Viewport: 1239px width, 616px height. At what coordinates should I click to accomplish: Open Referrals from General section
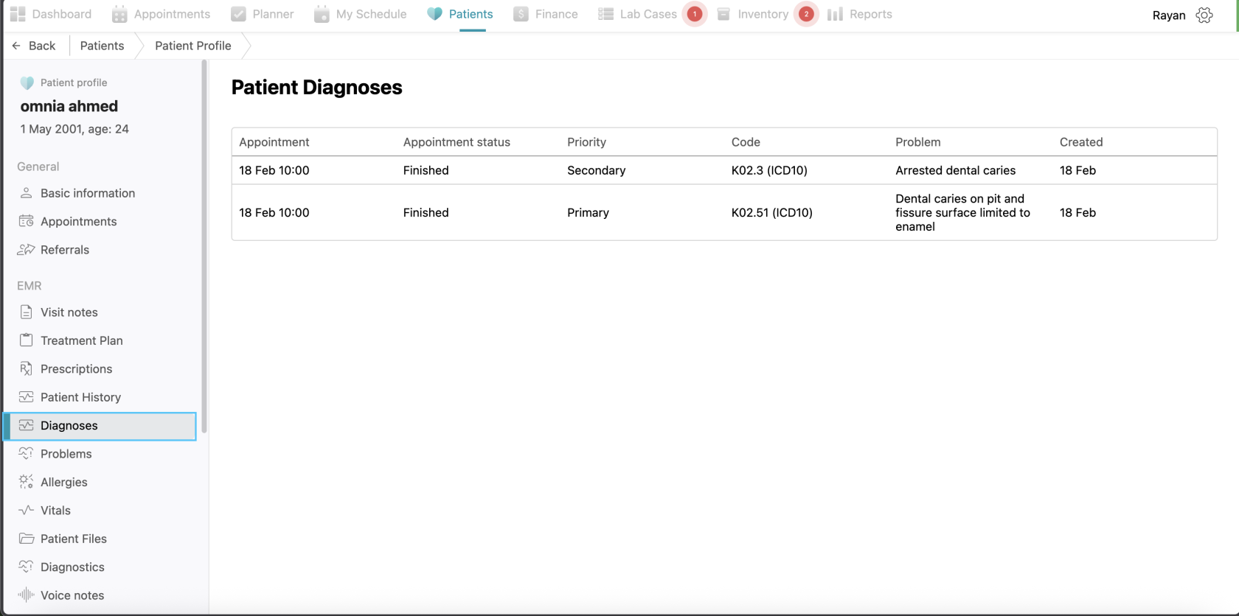(x=64, y=250)
